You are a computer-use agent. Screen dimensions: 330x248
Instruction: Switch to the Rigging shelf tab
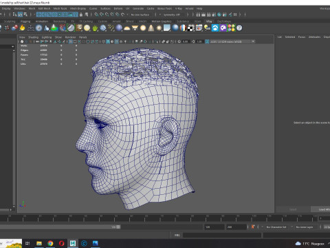pos(25,21)
